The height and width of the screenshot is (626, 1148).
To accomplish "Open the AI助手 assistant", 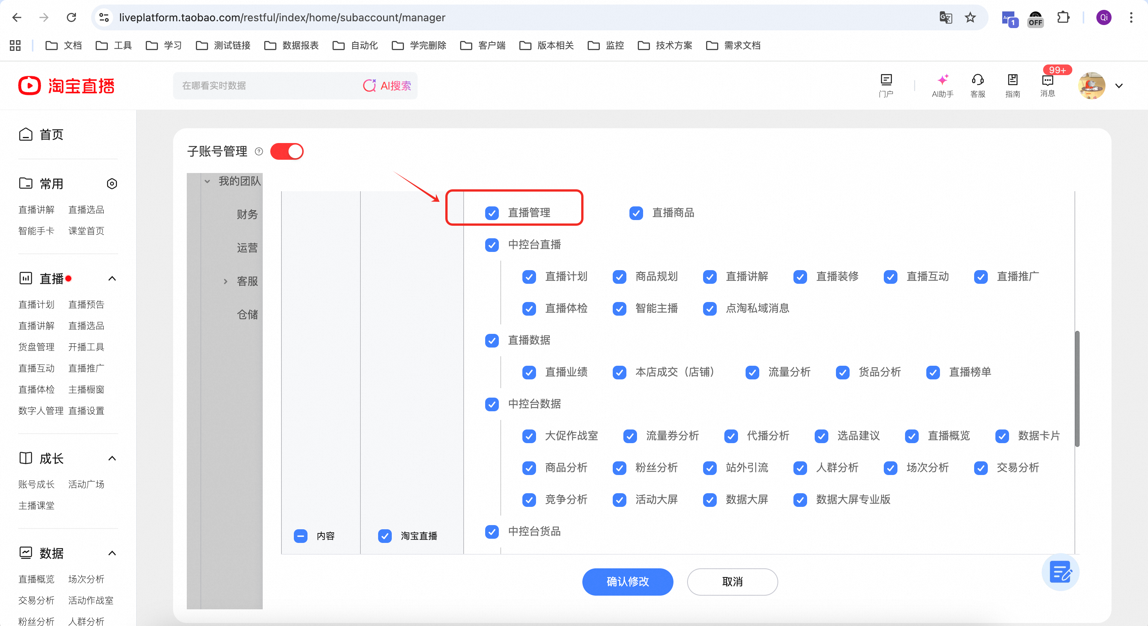I will 943,85.
